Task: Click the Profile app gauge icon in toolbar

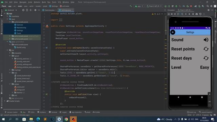Action: coord(184,6)
